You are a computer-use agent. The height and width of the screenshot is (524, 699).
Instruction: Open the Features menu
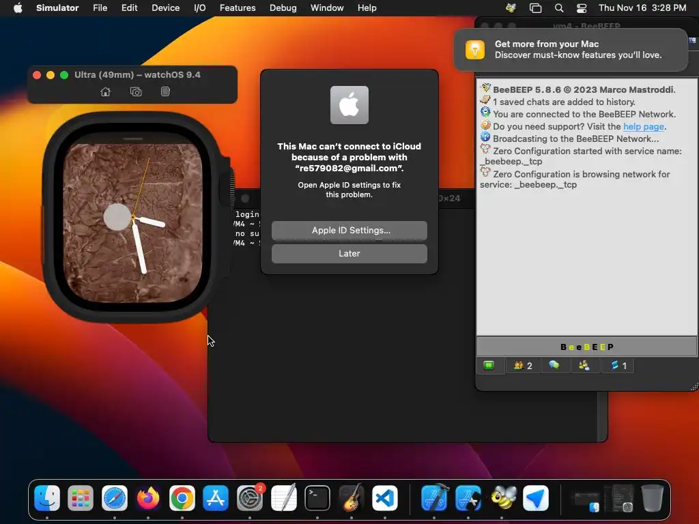(238, 8)
